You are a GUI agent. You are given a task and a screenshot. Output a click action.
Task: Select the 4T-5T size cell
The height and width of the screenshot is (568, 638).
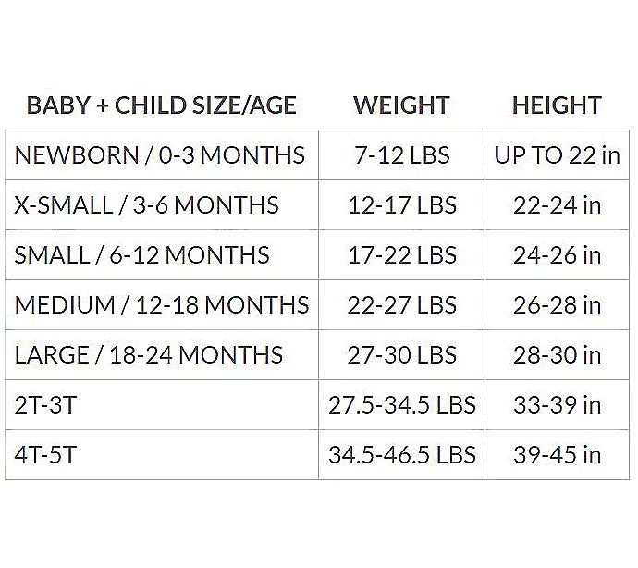[x=46, y=454]
